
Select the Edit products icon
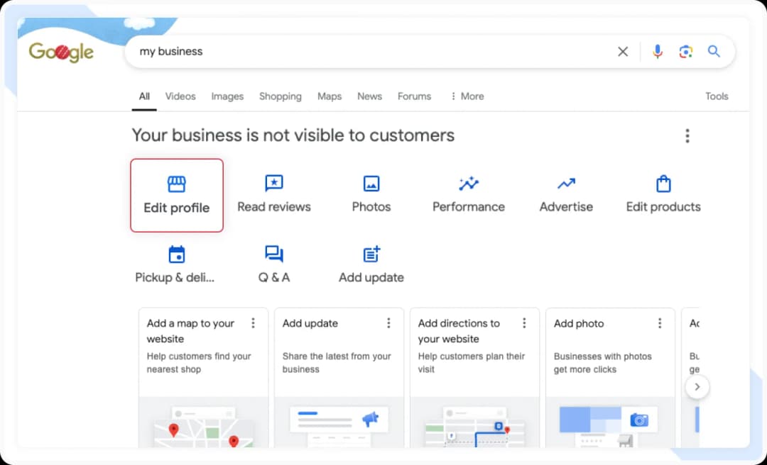(x=663, y=191)
